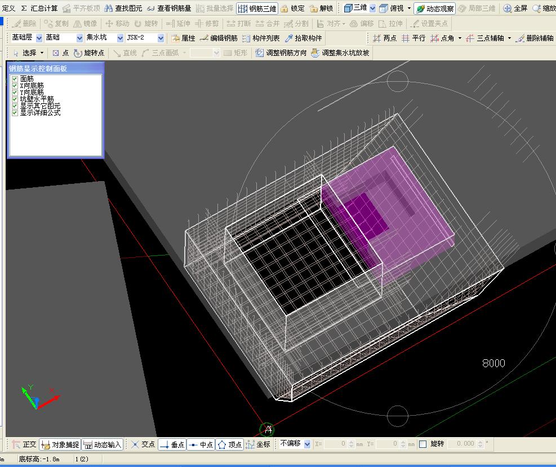Toggle 正交 orthogonal mode
The width and height of the screenshot is (556, 467).
[24, 444]
